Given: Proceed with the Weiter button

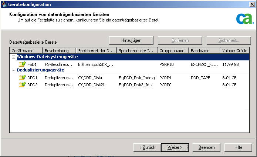Looking at the screenshot, I should click(175, 147).
